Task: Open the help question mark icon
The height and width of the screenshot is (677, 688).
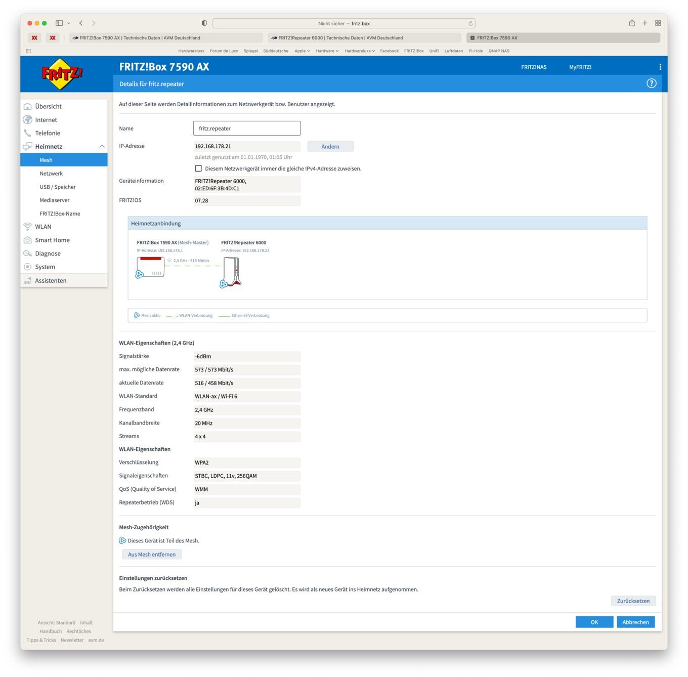Action: point(652,83)
